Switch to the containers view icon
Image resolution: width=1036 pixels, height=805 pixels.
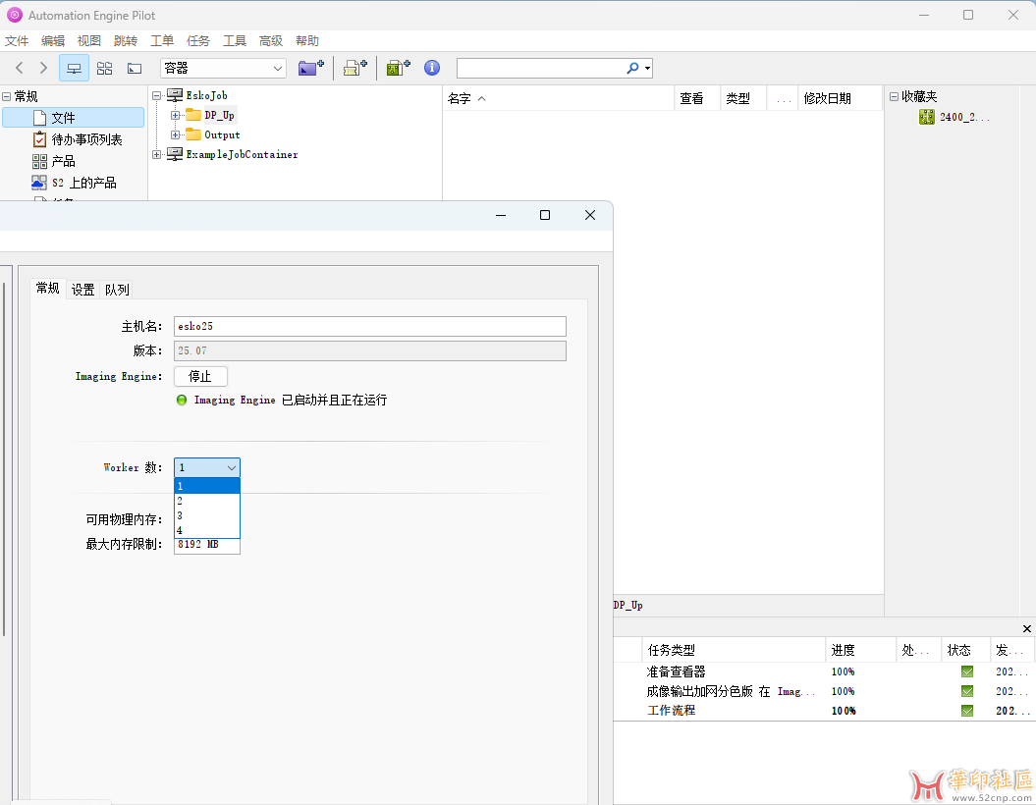74,68
